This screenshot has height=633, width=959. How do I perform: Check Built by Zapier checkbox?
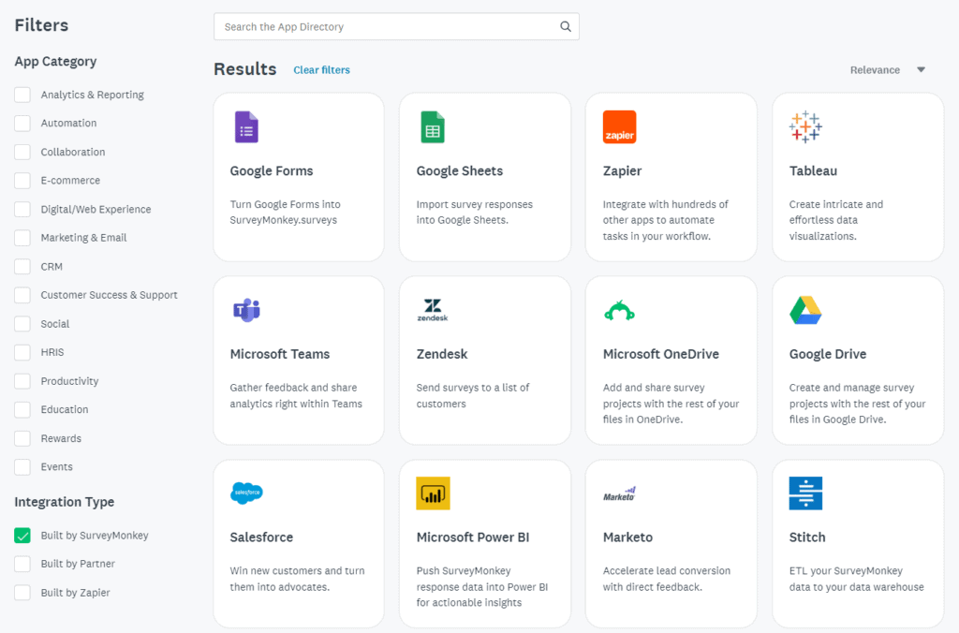(x=22, y=593)
